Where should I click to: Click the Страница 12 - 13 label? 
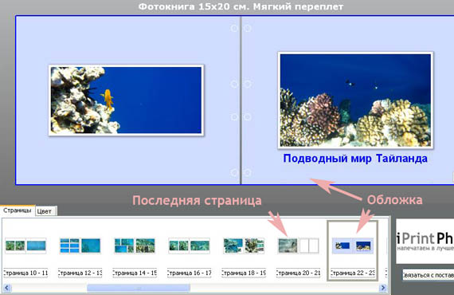pos(80,273)
